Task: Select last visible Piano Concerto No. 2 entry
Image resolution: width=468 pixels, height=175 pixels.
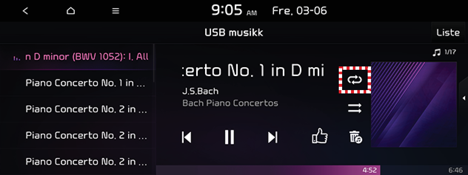Action: [x=77, y=161]
